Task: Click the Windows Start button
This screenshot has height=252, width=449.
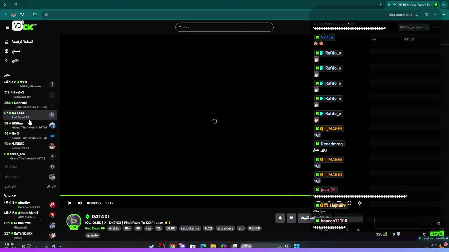Action: [296, 246]
